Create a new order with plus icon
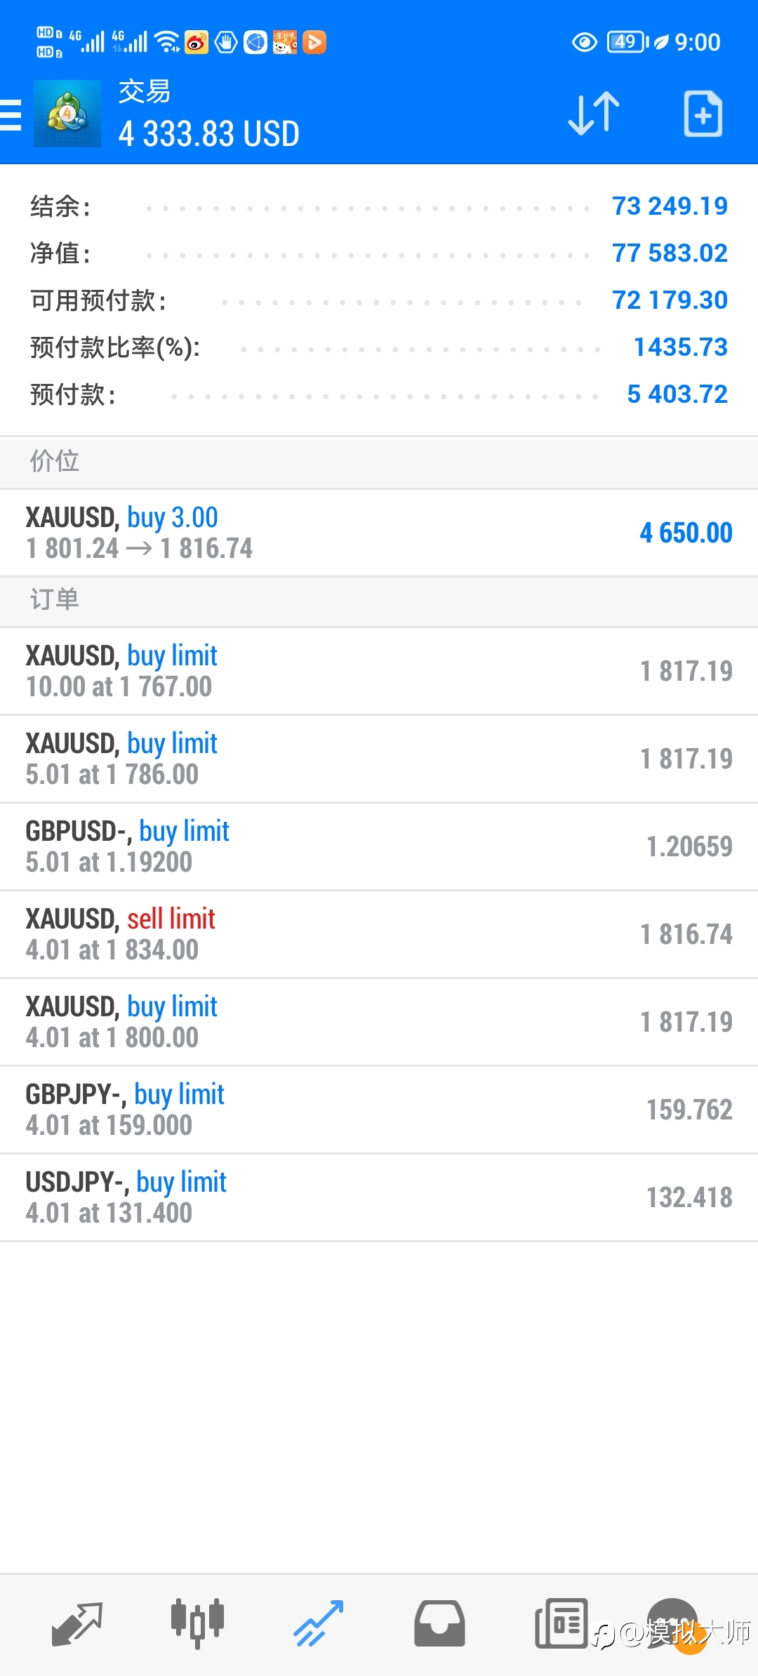This screenshot has height=1676, width=758. click(703, 114)
